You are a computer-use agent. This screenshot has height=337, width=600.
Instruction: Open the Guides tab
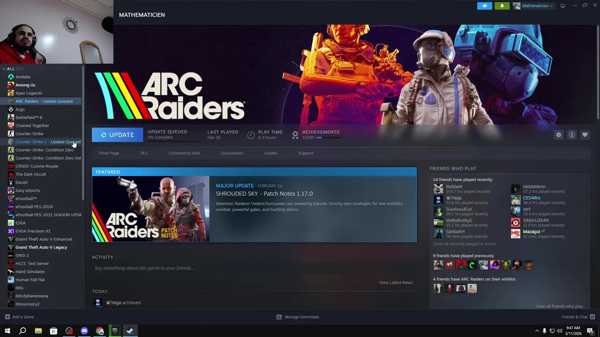point(270,153)
